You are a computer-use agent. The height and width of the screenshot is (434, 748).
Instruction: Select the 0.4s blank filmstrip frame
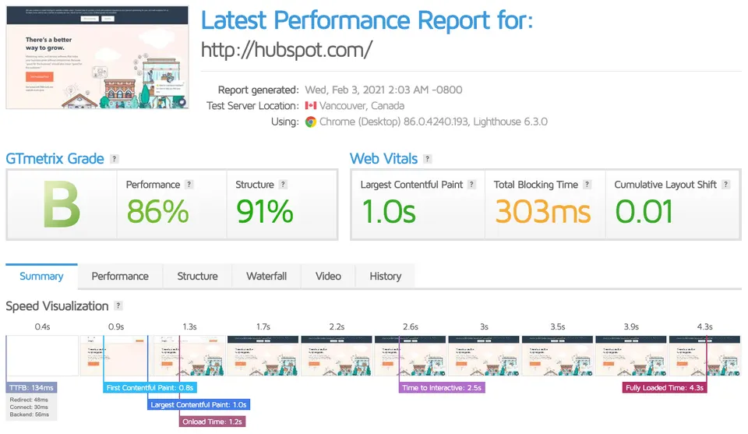pos(42,356)
